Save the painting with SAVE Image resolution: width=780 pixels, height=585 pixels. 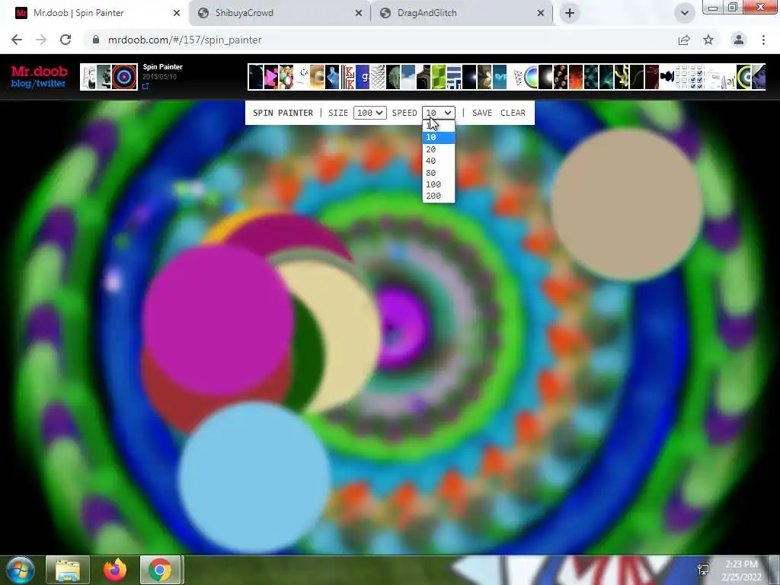(x=482, y=113)
